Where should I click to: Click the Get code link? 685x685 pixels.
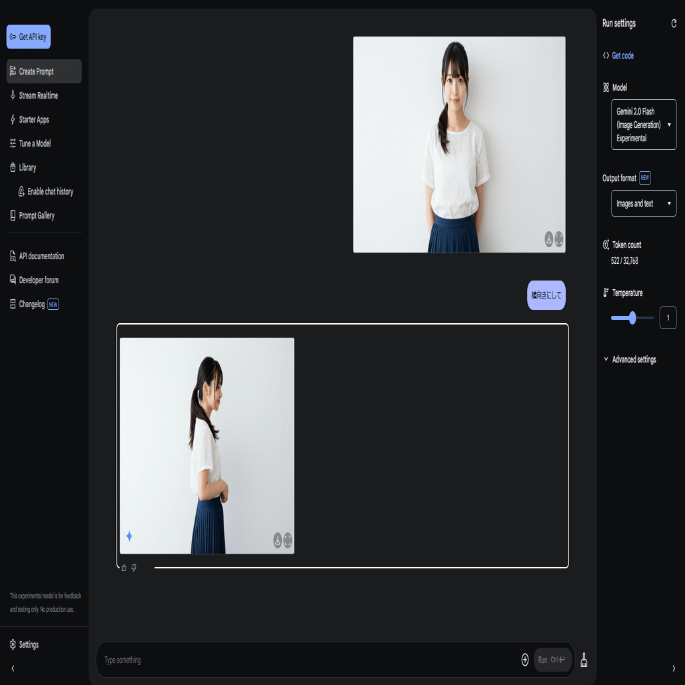coord(618,55)
